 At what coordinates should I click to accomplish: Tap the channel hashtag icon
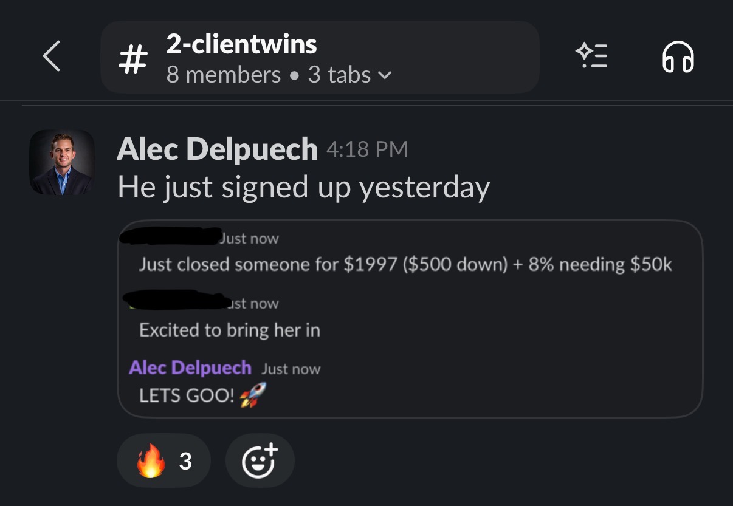click(132, 60)
